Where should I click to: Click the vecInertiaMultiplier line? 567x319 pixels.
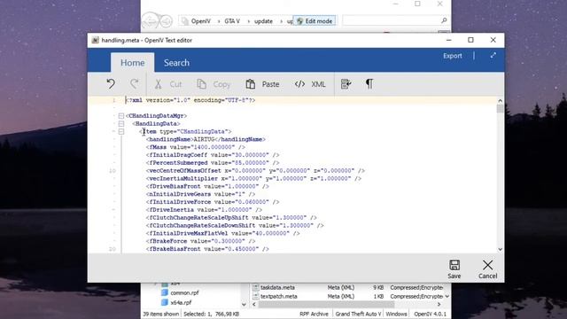click(253, 179)
